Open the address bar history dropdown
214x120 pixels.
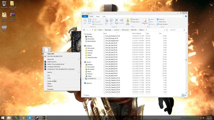tap(164, 30)
